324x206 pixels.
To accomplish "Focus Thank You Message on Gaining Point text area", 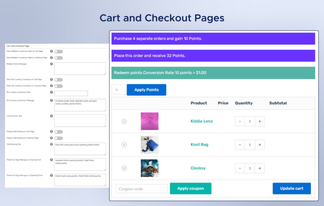I will point(80,165).
